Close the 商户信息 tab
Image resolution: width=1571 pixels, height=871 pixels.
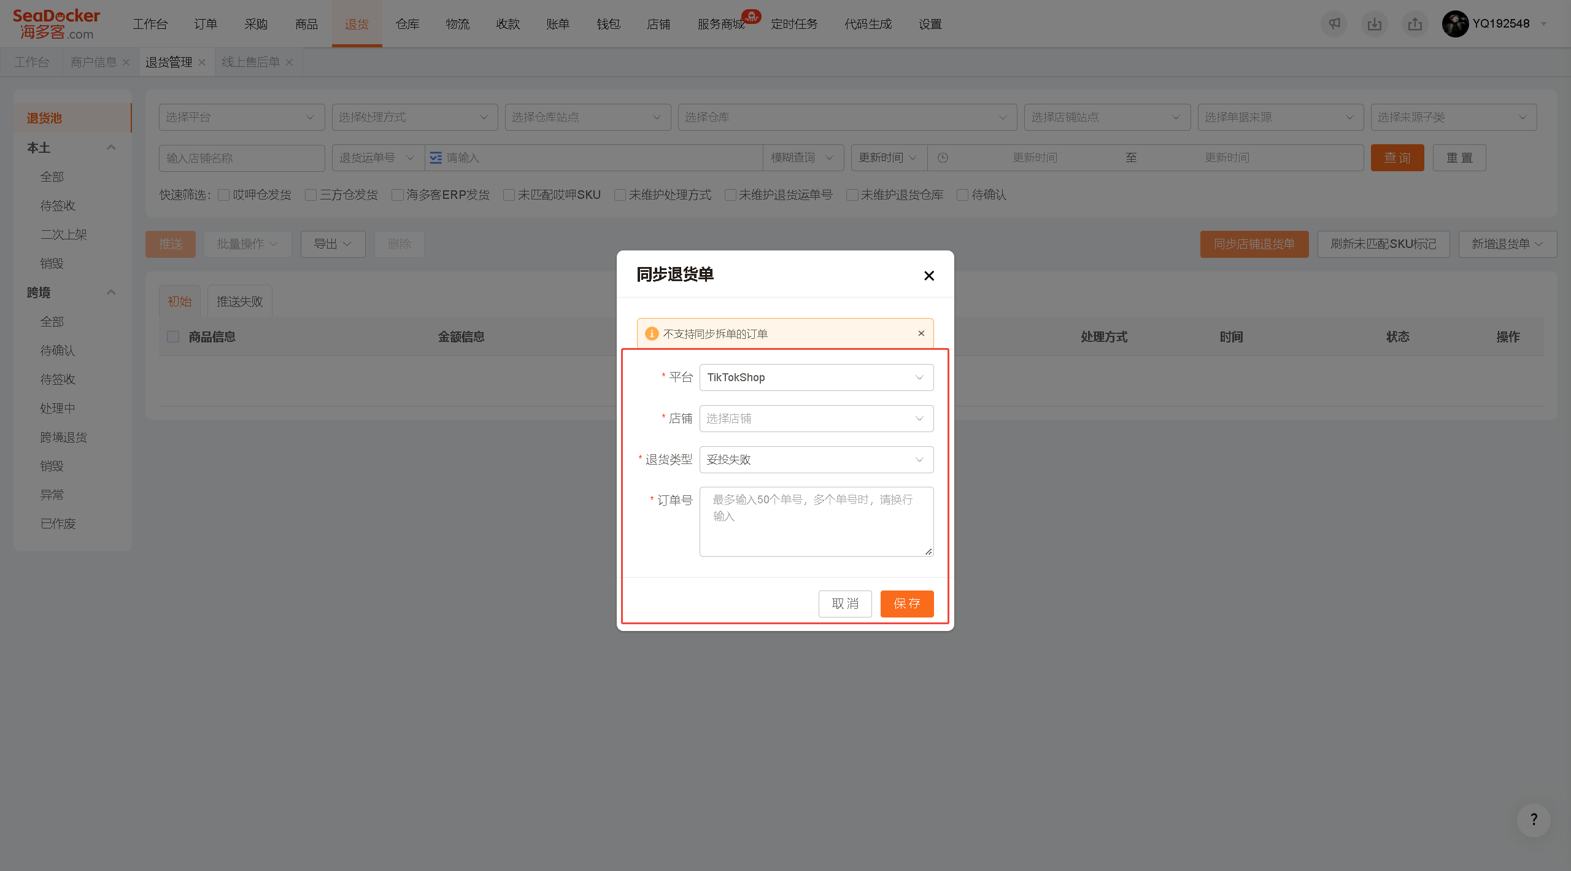[126, 62]
